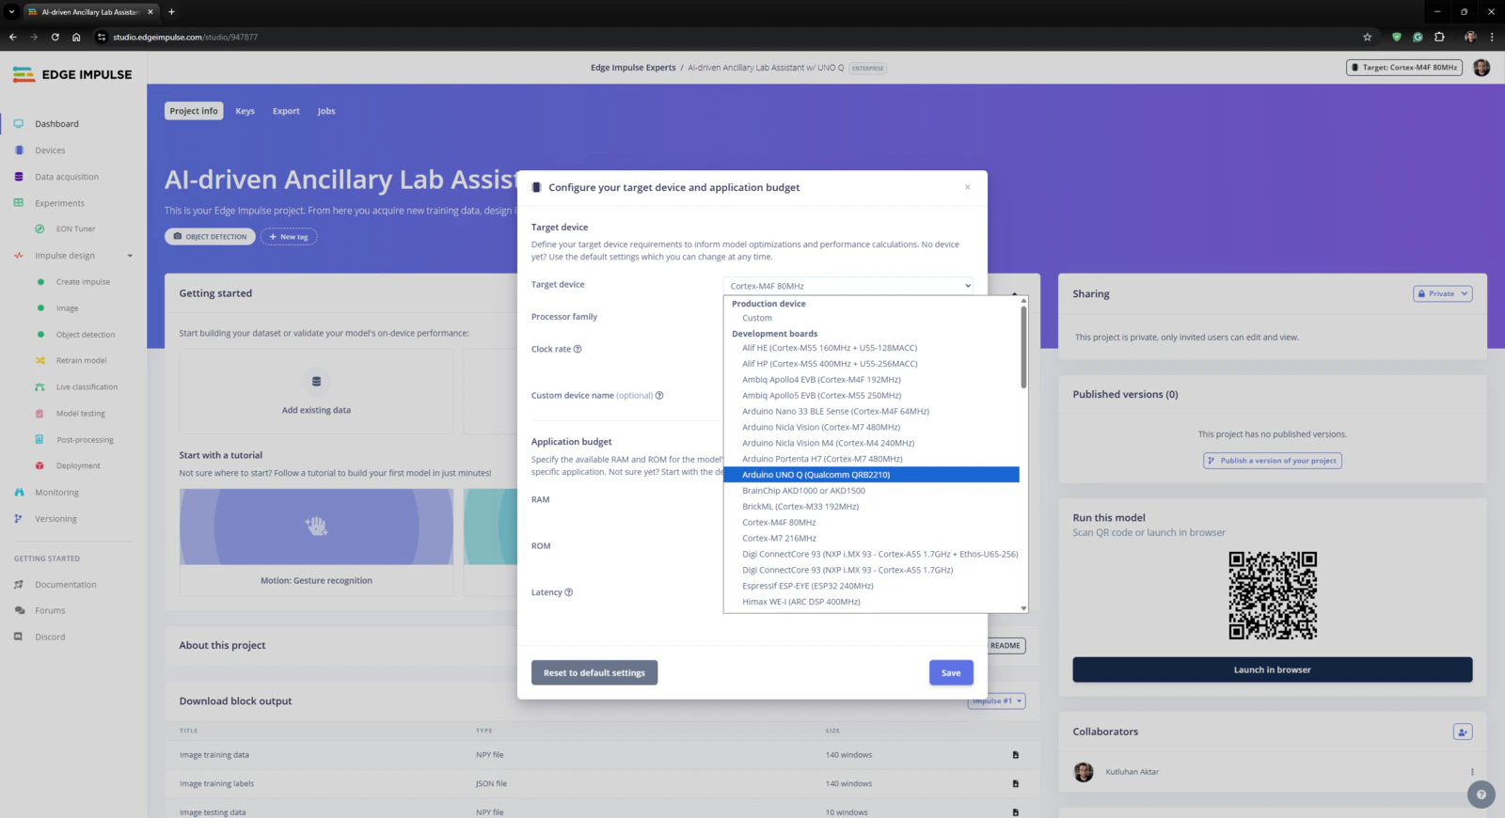Add a New tag

pos(289,237)
